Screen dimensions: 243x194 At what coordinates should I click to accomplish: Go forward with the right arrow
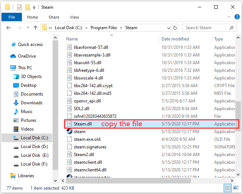(19, 28)
